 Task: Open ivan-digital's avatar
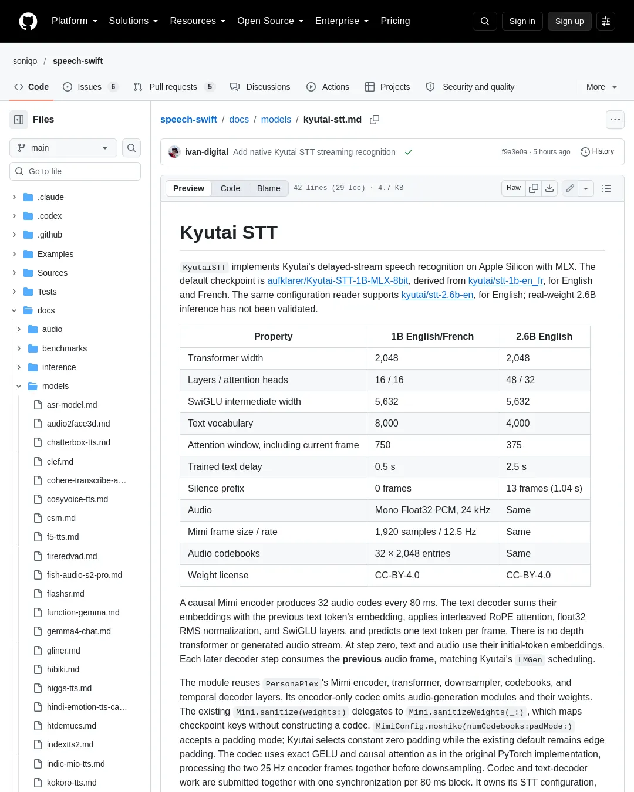click(x=174, y=152)
